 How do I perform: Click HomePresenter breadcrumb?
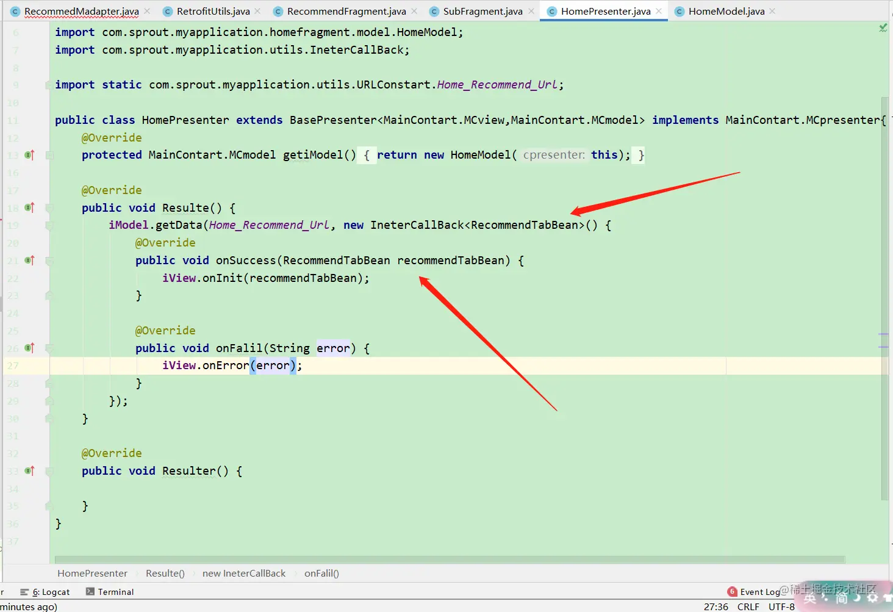[92, 574]
